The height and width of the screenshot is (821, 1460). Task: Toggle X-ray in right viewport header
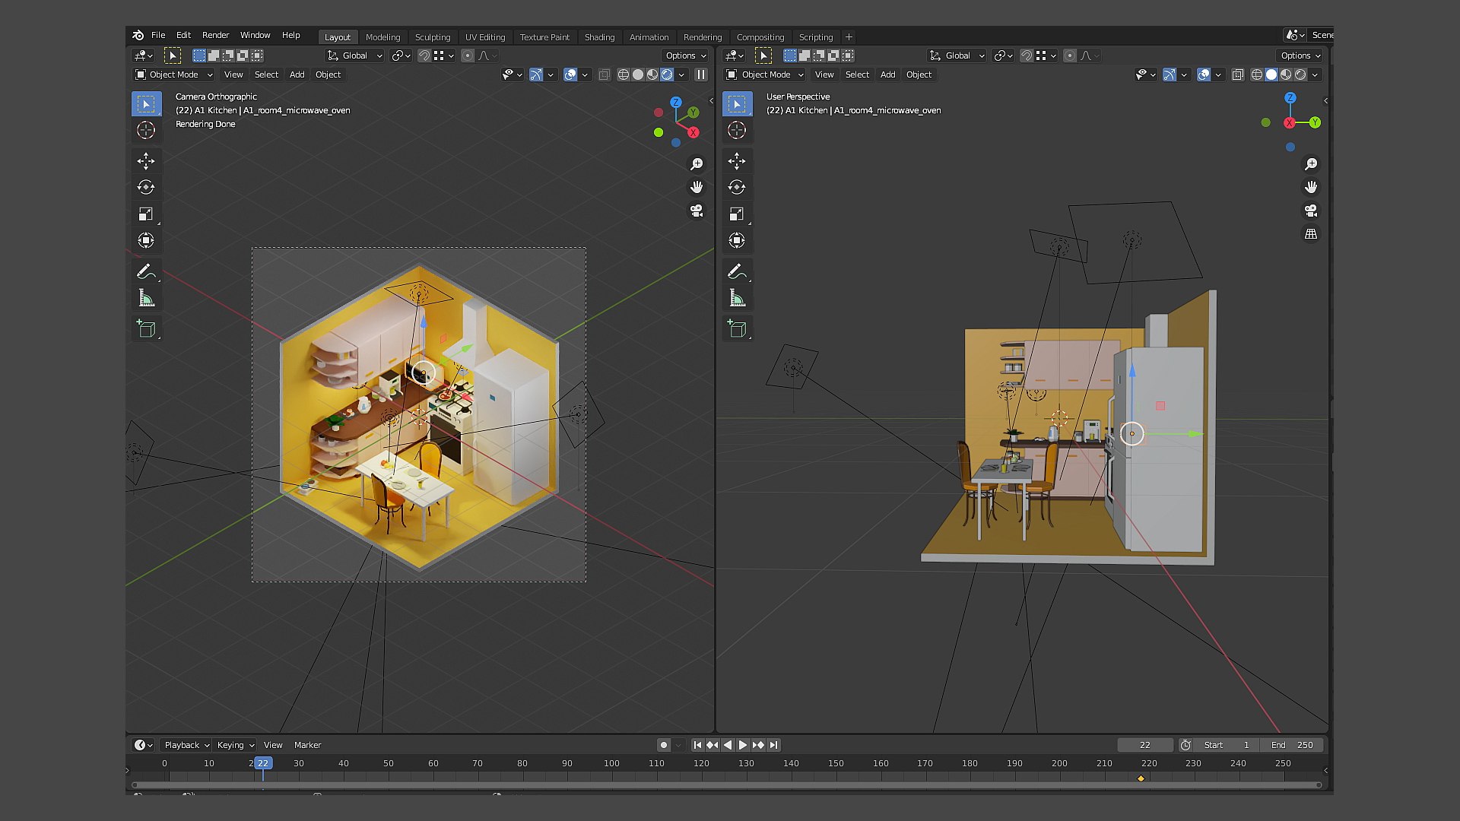1237,74
